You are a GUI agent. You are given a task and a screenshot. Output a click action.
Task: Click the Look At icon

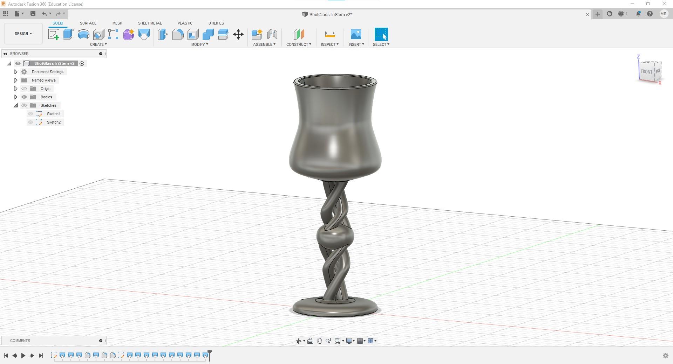(x=310, y=341)
